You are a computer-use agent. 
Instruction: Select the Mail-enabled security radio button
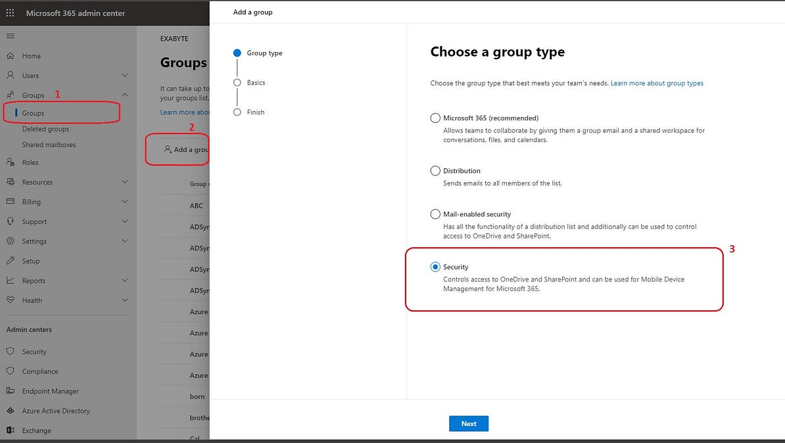(435, 214)
